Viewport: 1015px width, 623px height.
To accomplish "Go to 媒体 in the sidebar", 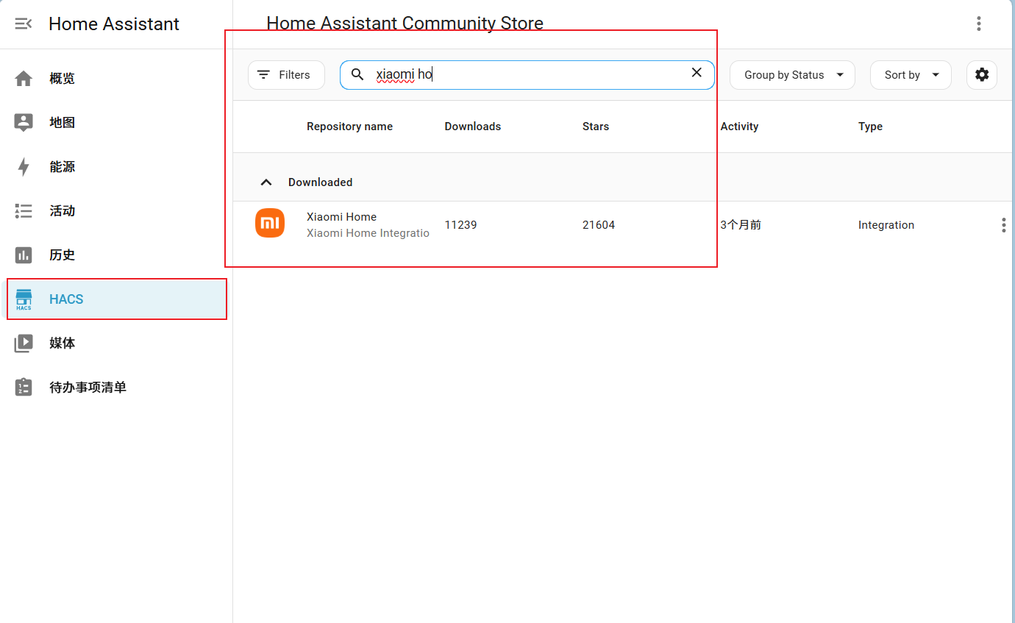I will [x=63, y=343].
